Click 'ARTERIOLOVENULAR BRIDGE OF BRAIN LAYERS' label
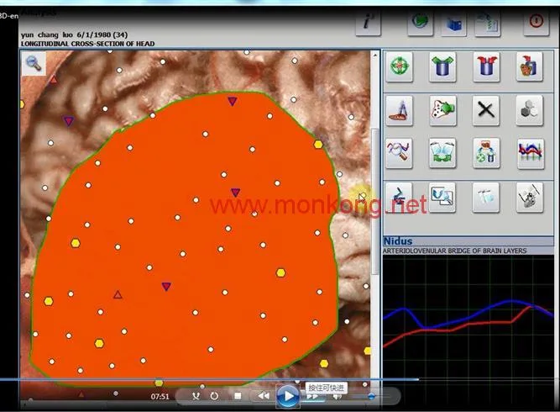 [455, 251]
